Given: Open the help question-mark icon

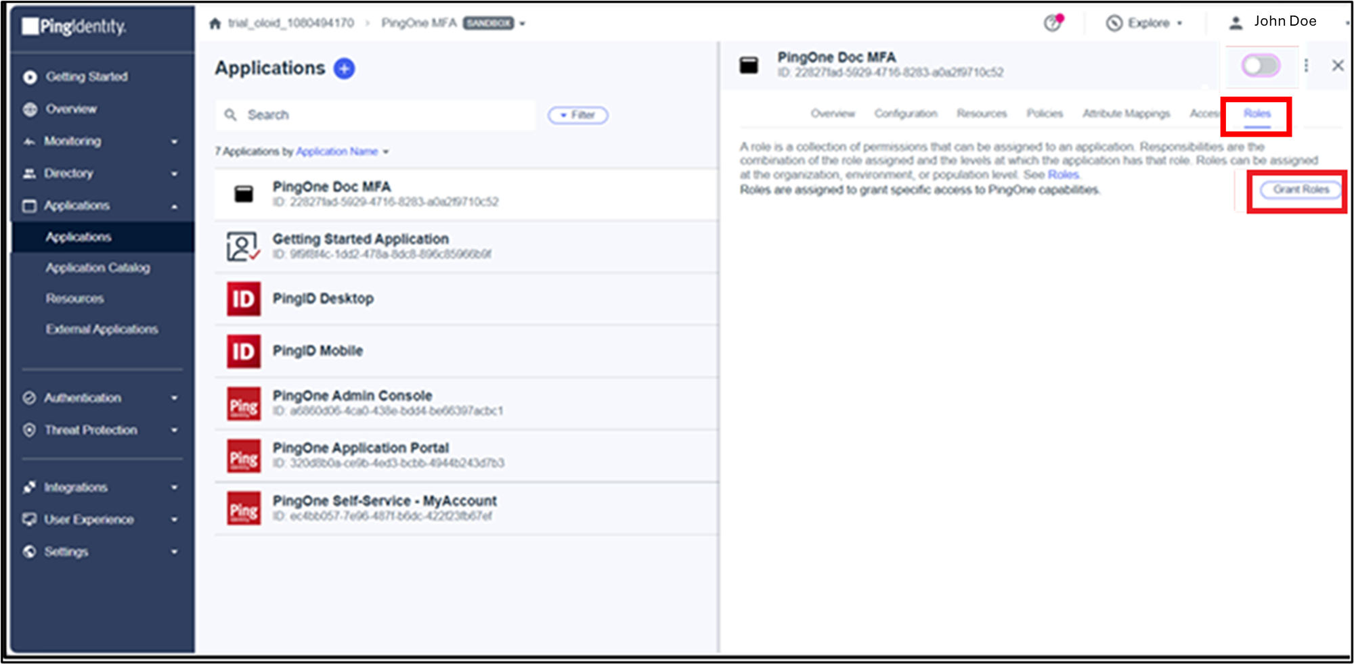Looking at the screenshot, I should pos(1053,23).
